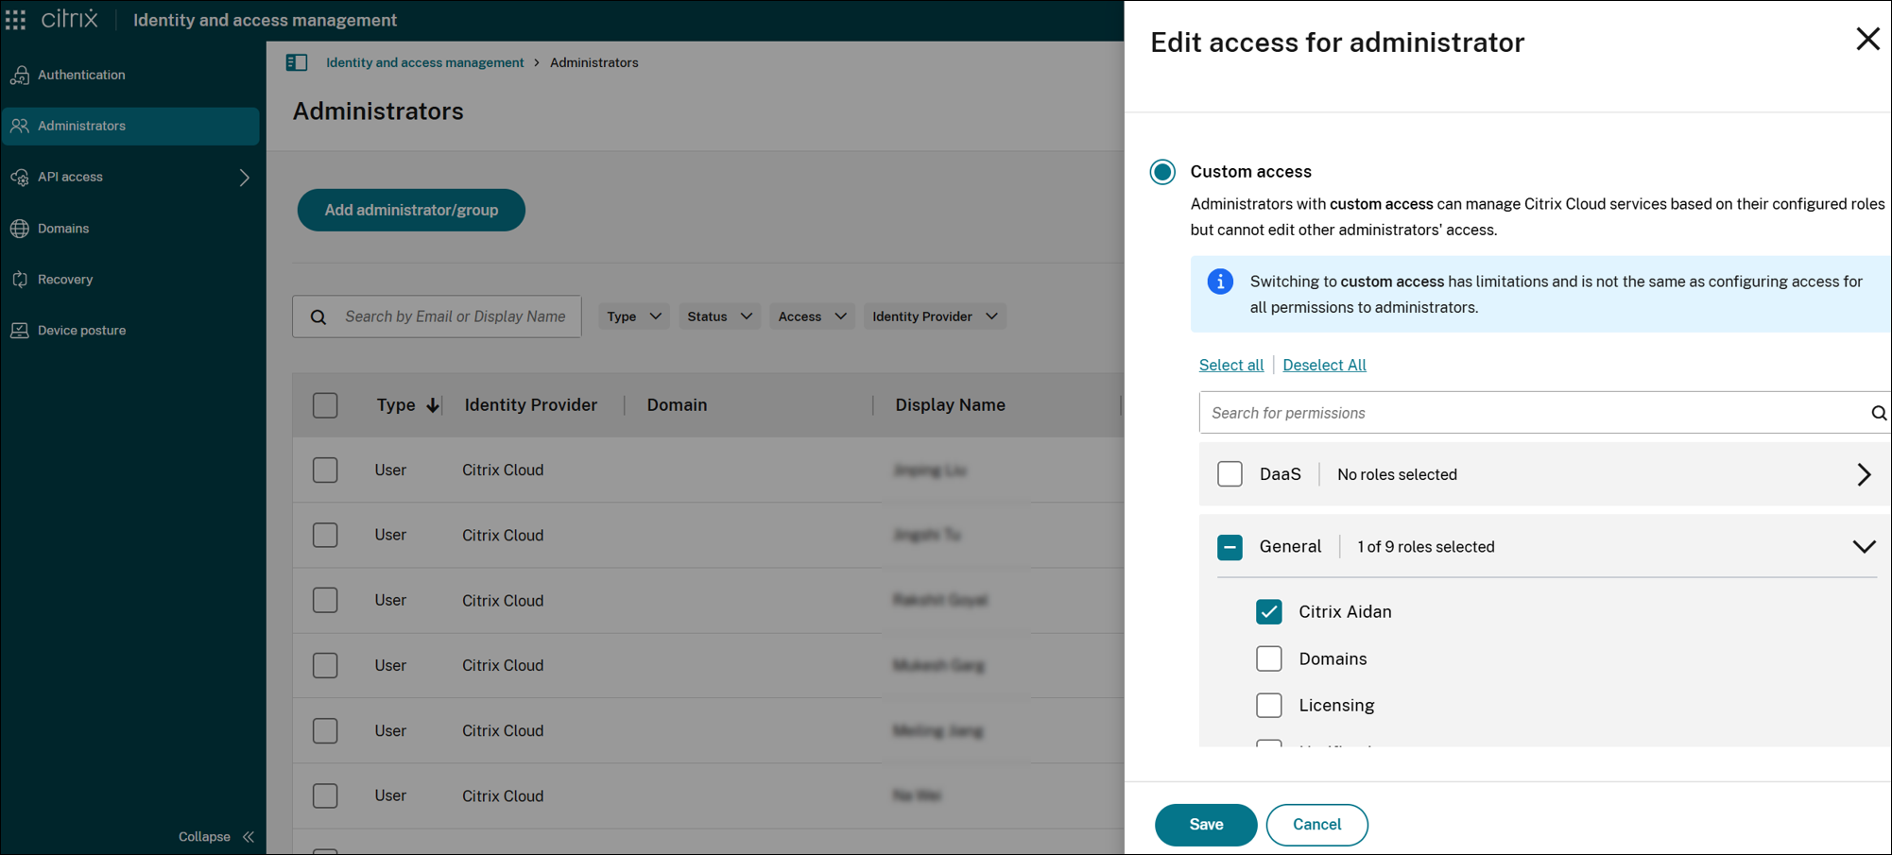1892x855 pixels.
Task: Select Administrators in the left navigation
Action: pyautogui.click(x=81, y=126)
